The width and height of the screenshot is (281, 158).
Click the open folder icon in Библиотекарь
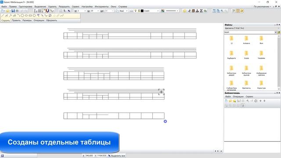point(230,101)
